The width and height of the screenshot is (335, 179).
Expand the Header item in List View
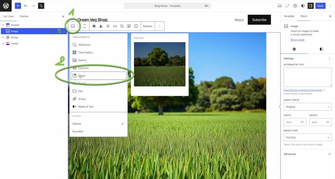point(3,25)
